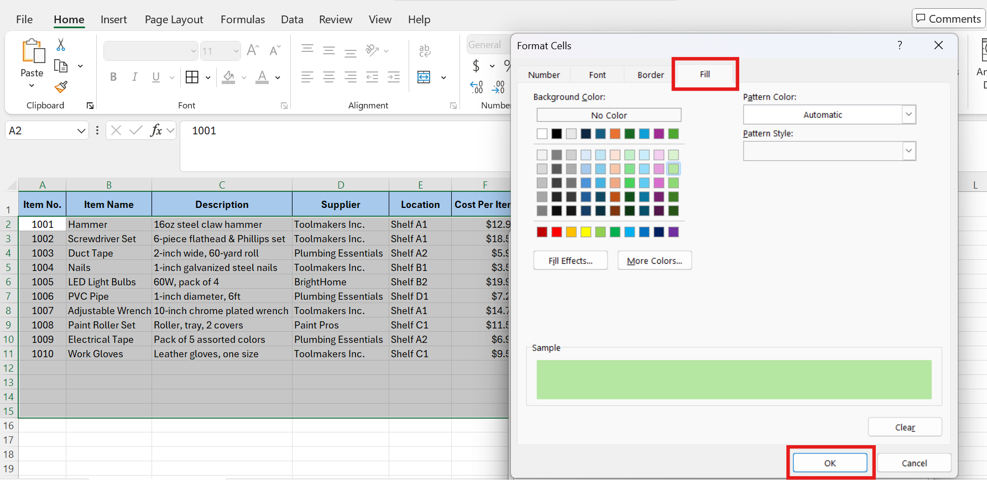
Task: Open the Page Layout ribbon tab
Action: click(174, 19)
